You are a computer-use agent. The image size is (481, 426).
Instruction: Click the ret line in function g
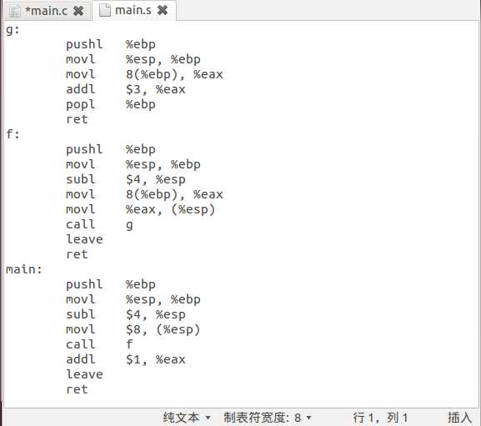point(77,119)
